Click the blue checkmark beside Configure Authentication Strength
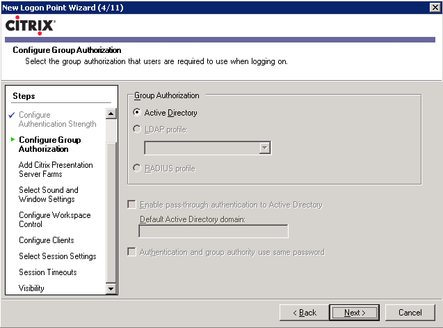The height and width of the screenshot is (328, 443). [x=12, y=115]
